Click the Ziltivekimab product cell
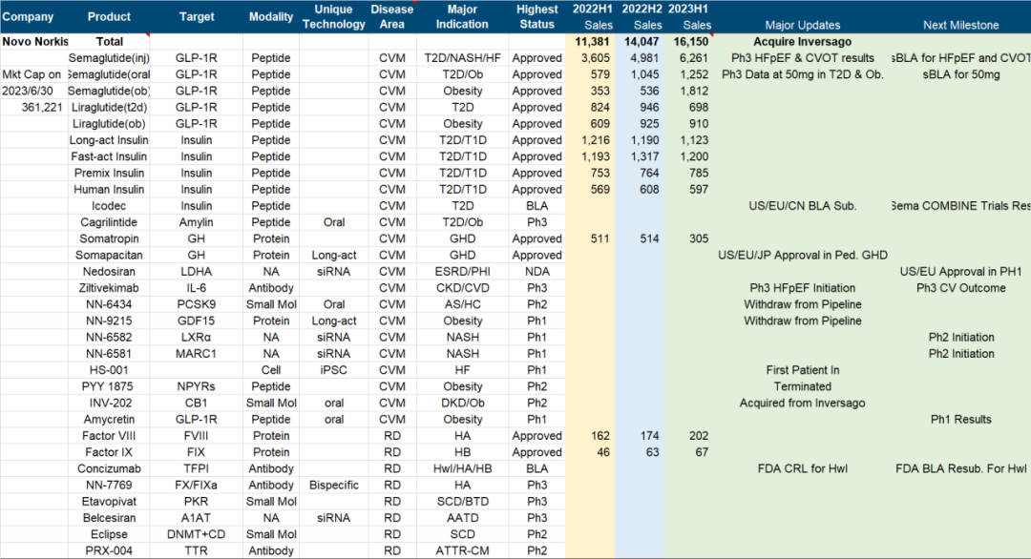Screen dimensions: 1031x559 coord(109,288)
